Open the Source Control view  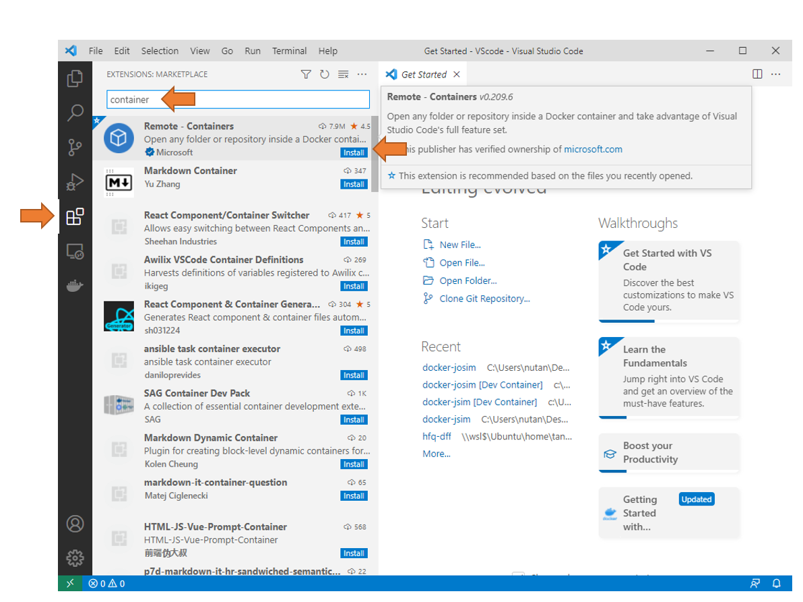click(75, 147)
